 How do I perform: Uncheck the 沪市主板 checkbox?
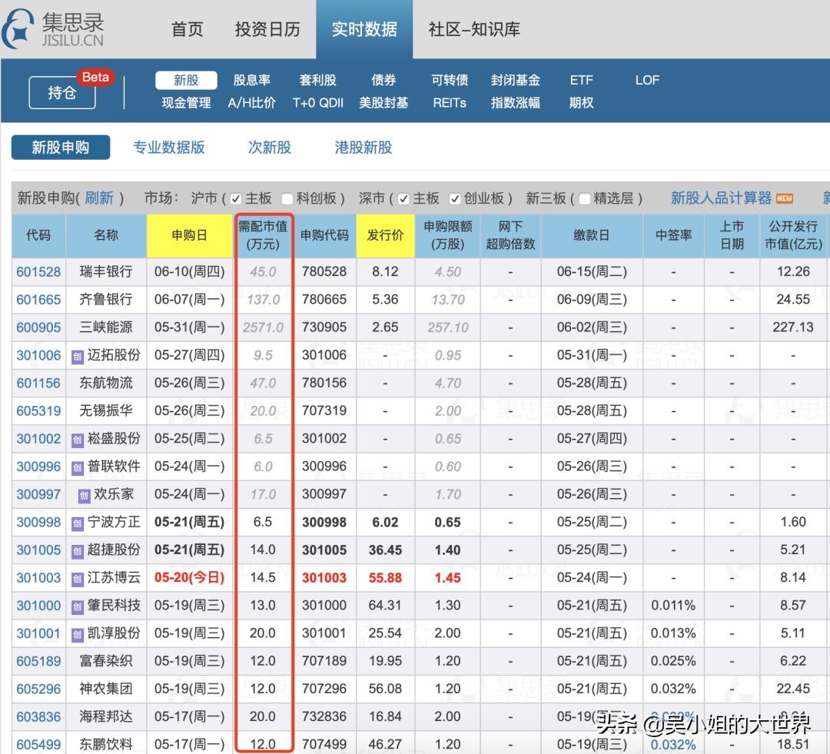tap(235, 198)
